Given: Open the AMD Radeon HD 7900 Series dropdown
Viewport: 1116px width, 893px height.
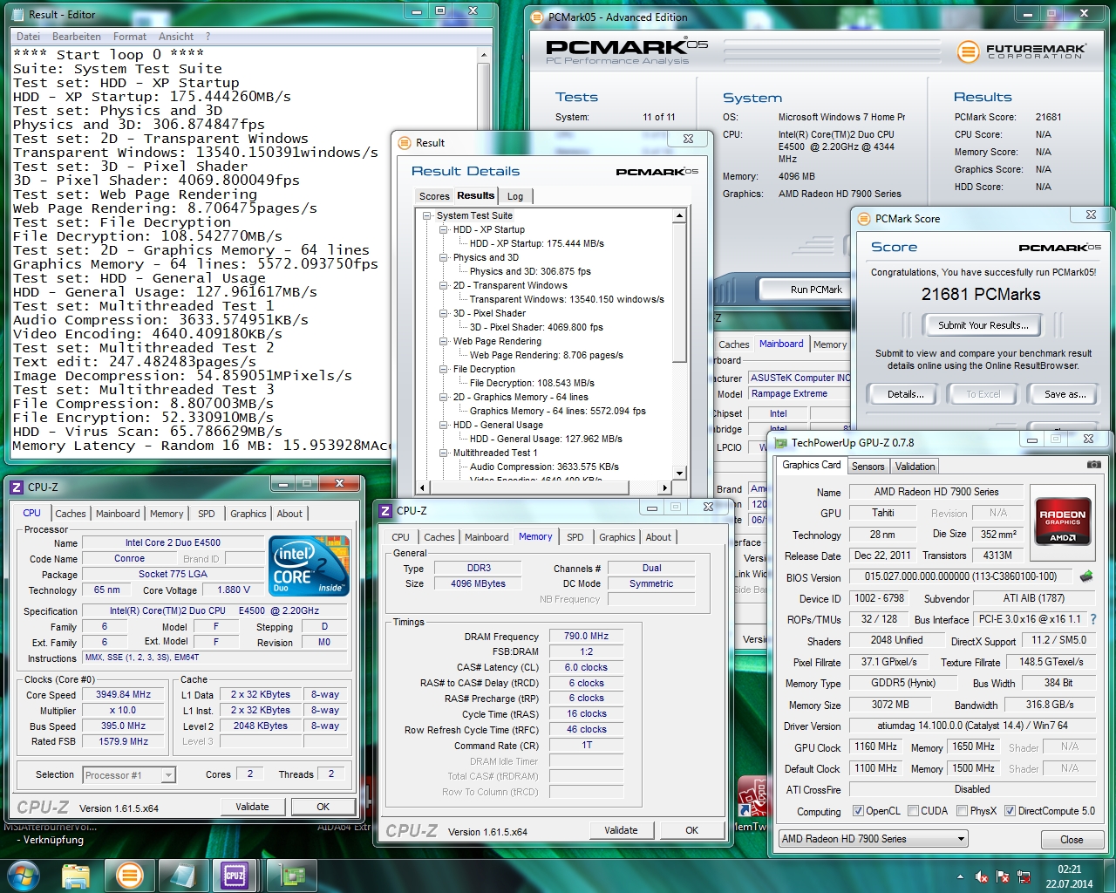Looking at the screenshot, I should coord(874,839).
